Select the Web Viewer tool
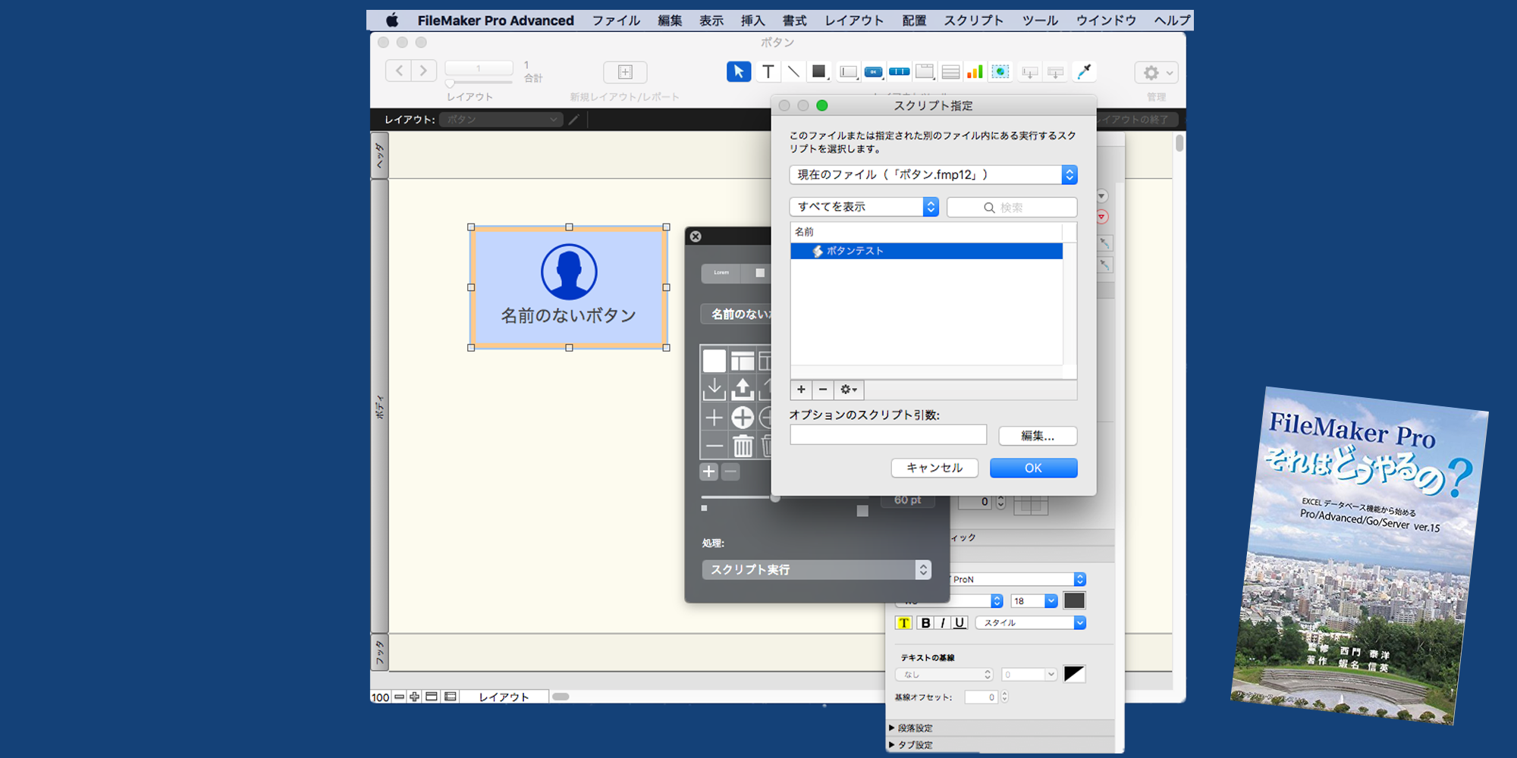This screenshot has height=758, width=1517. tap(1000, 72)
